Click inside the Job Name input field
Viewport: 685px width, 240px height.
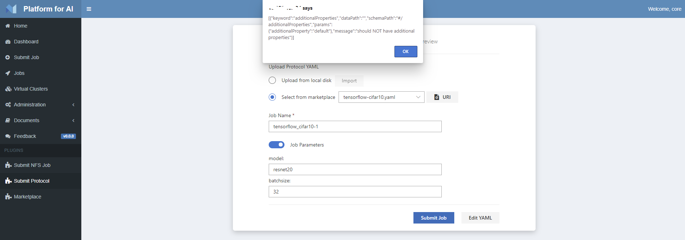[355, 126]
